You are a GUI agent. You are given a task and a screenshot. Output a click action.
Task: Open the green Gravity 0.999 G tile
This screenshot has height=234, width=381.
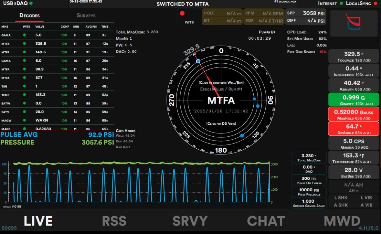click(354, 100)
